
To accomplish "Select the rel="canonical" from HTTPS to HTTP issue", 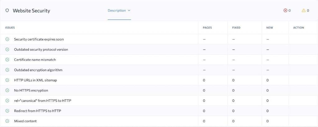I will click(43, 101).
